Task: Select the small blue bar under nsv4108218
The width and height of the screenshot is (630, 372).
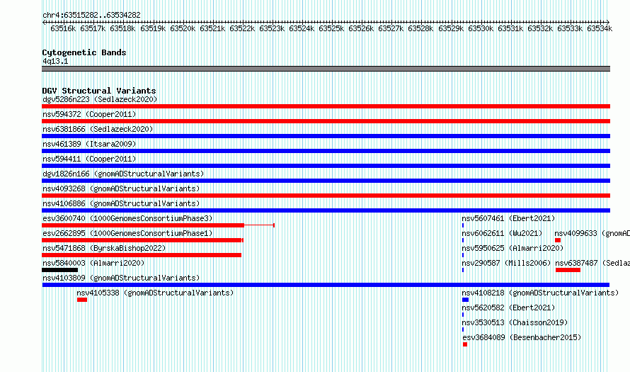Action: tap(465, 300)
